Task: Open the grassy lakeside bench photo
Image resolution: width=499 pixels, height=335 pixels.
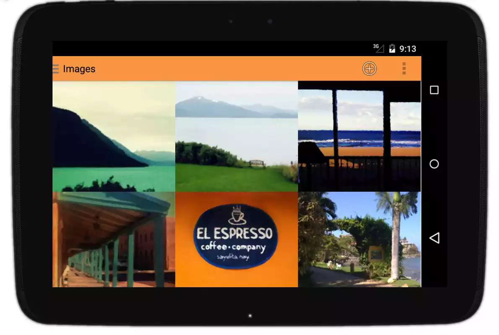Action: pos(237,137)
